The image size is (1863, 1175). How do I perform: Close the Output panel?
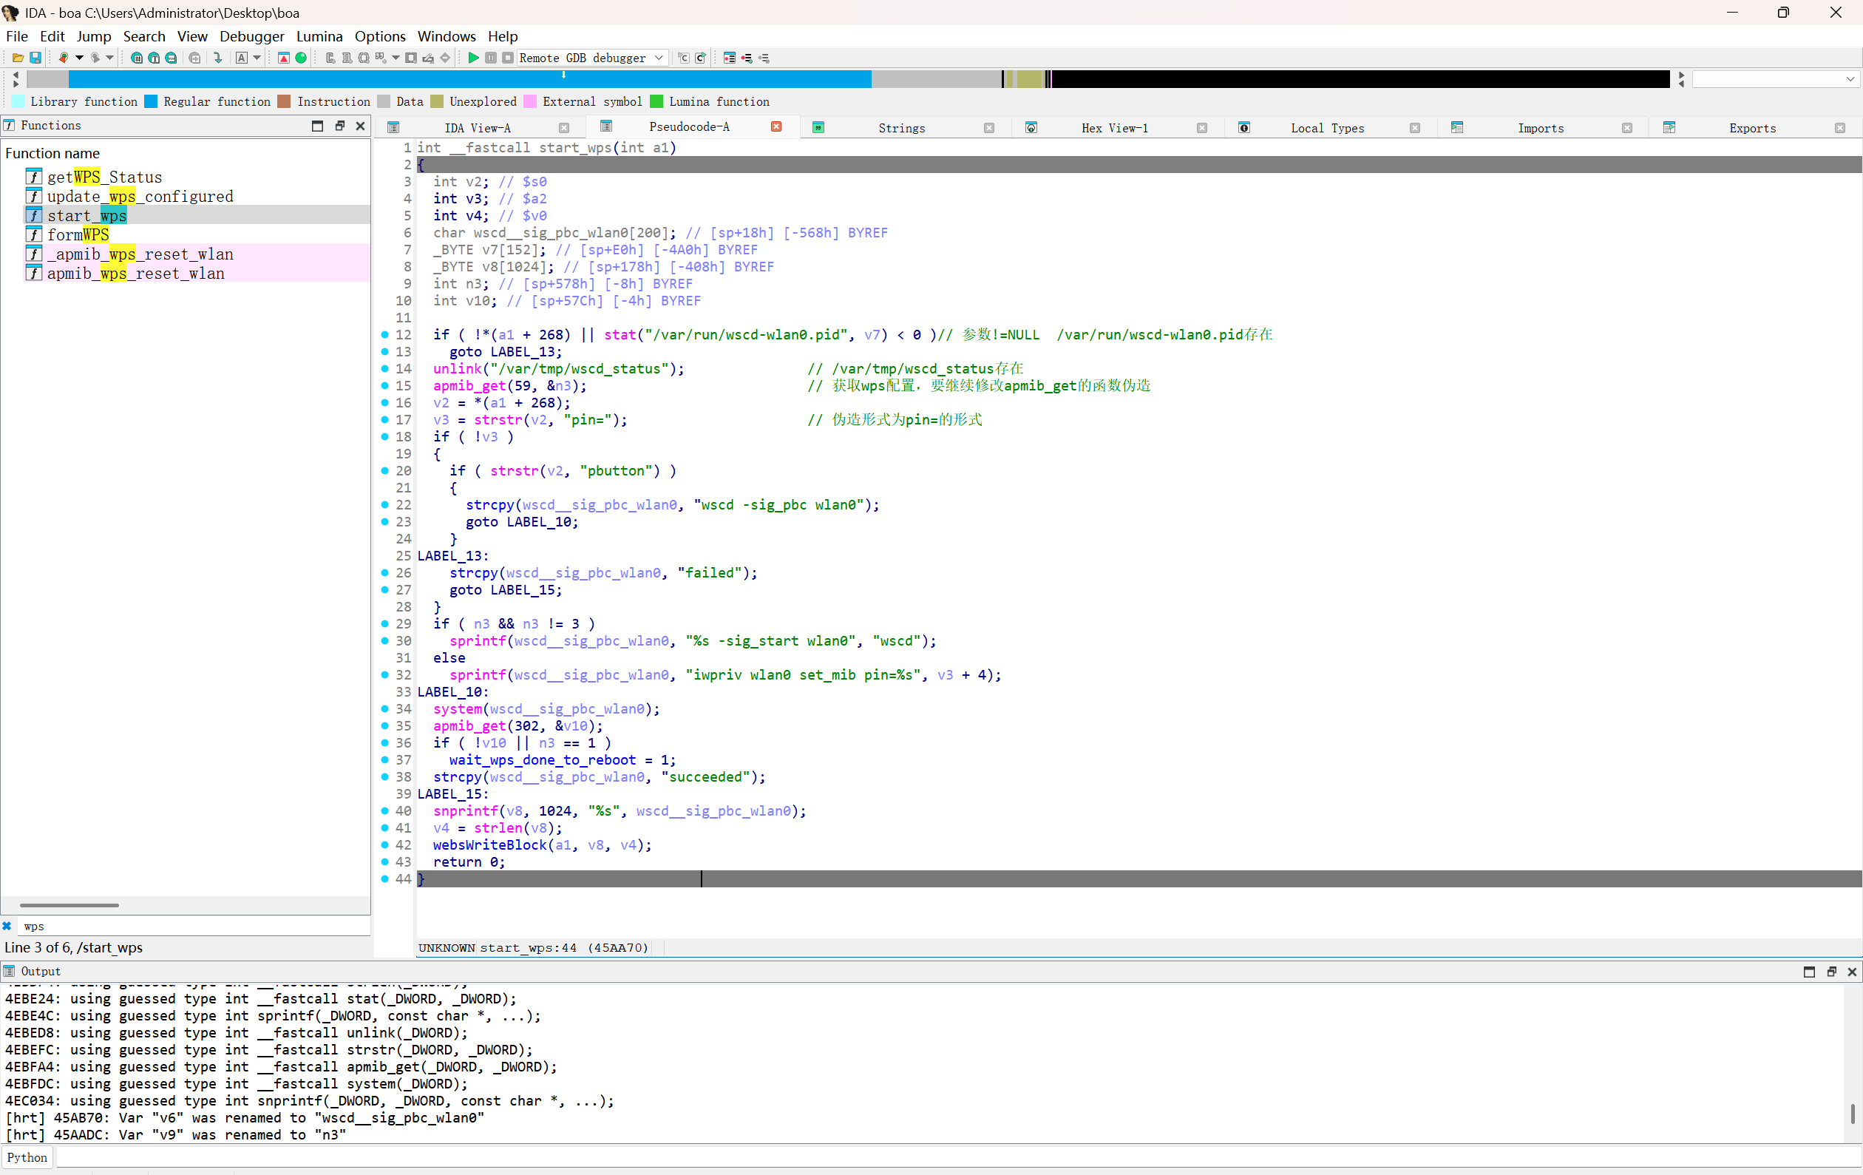point(1852,972)
